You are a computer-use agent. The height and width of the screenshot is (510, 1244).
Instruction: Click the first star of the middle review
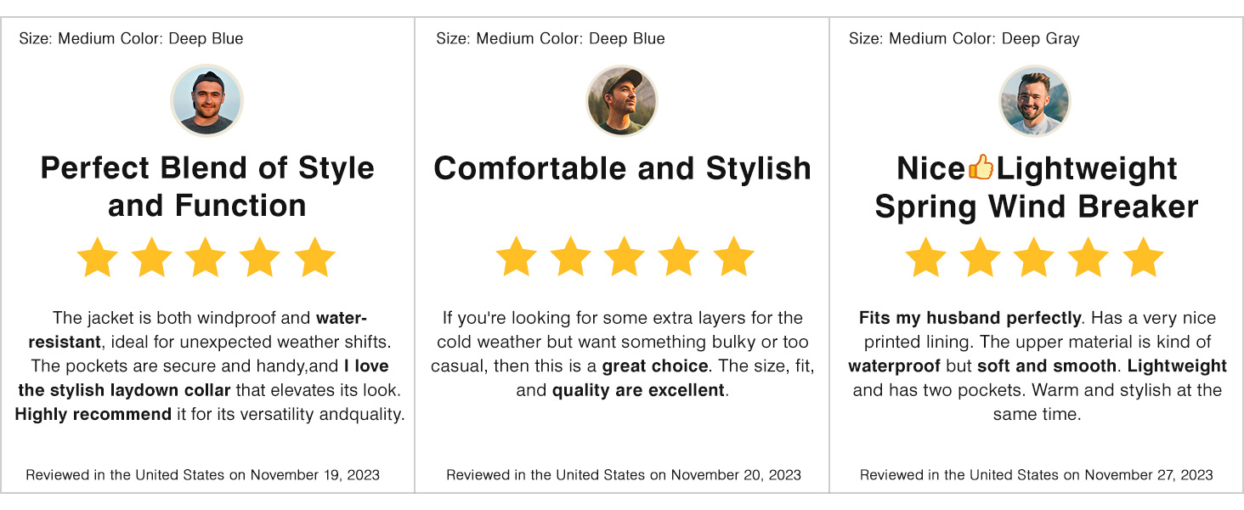(516, 257)
